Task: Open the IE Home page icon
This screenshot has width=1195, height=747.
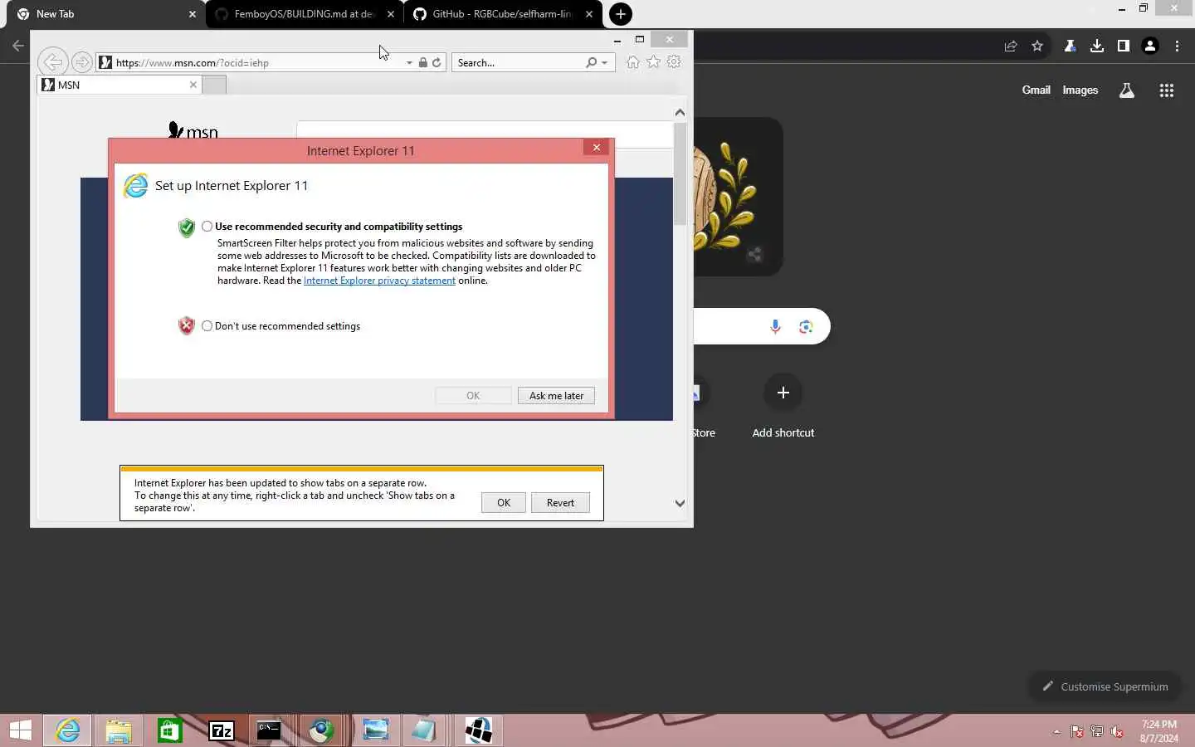Action: coord(633,62)
